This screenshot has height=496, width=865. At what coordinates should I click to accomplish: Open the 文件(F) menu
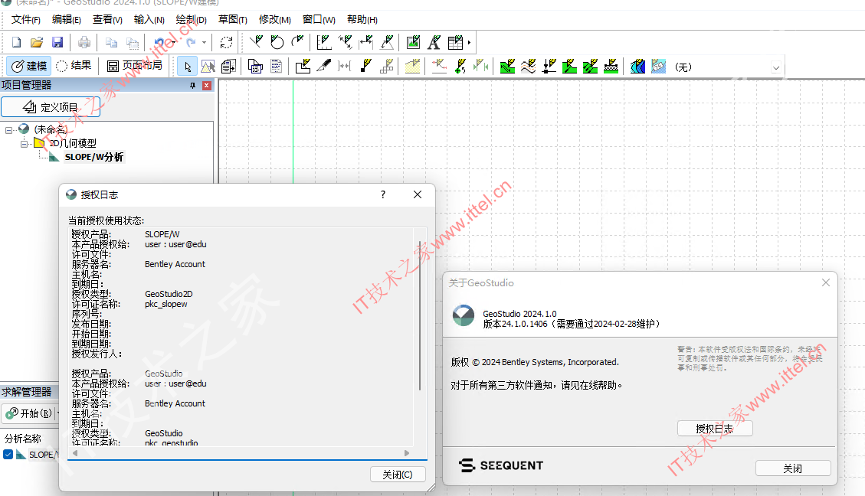pyautogui.click(x=26, y=20)
